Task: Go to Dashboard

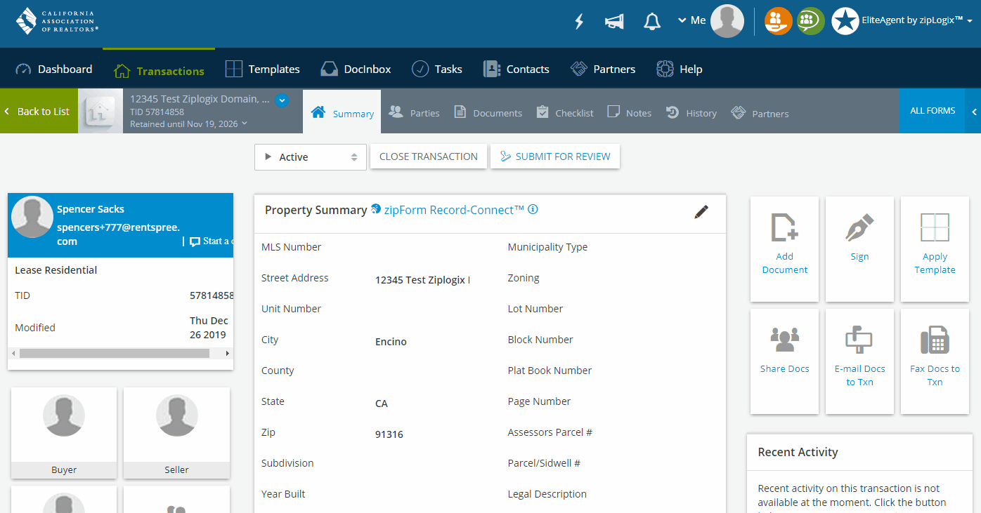Action: point(54,69)
